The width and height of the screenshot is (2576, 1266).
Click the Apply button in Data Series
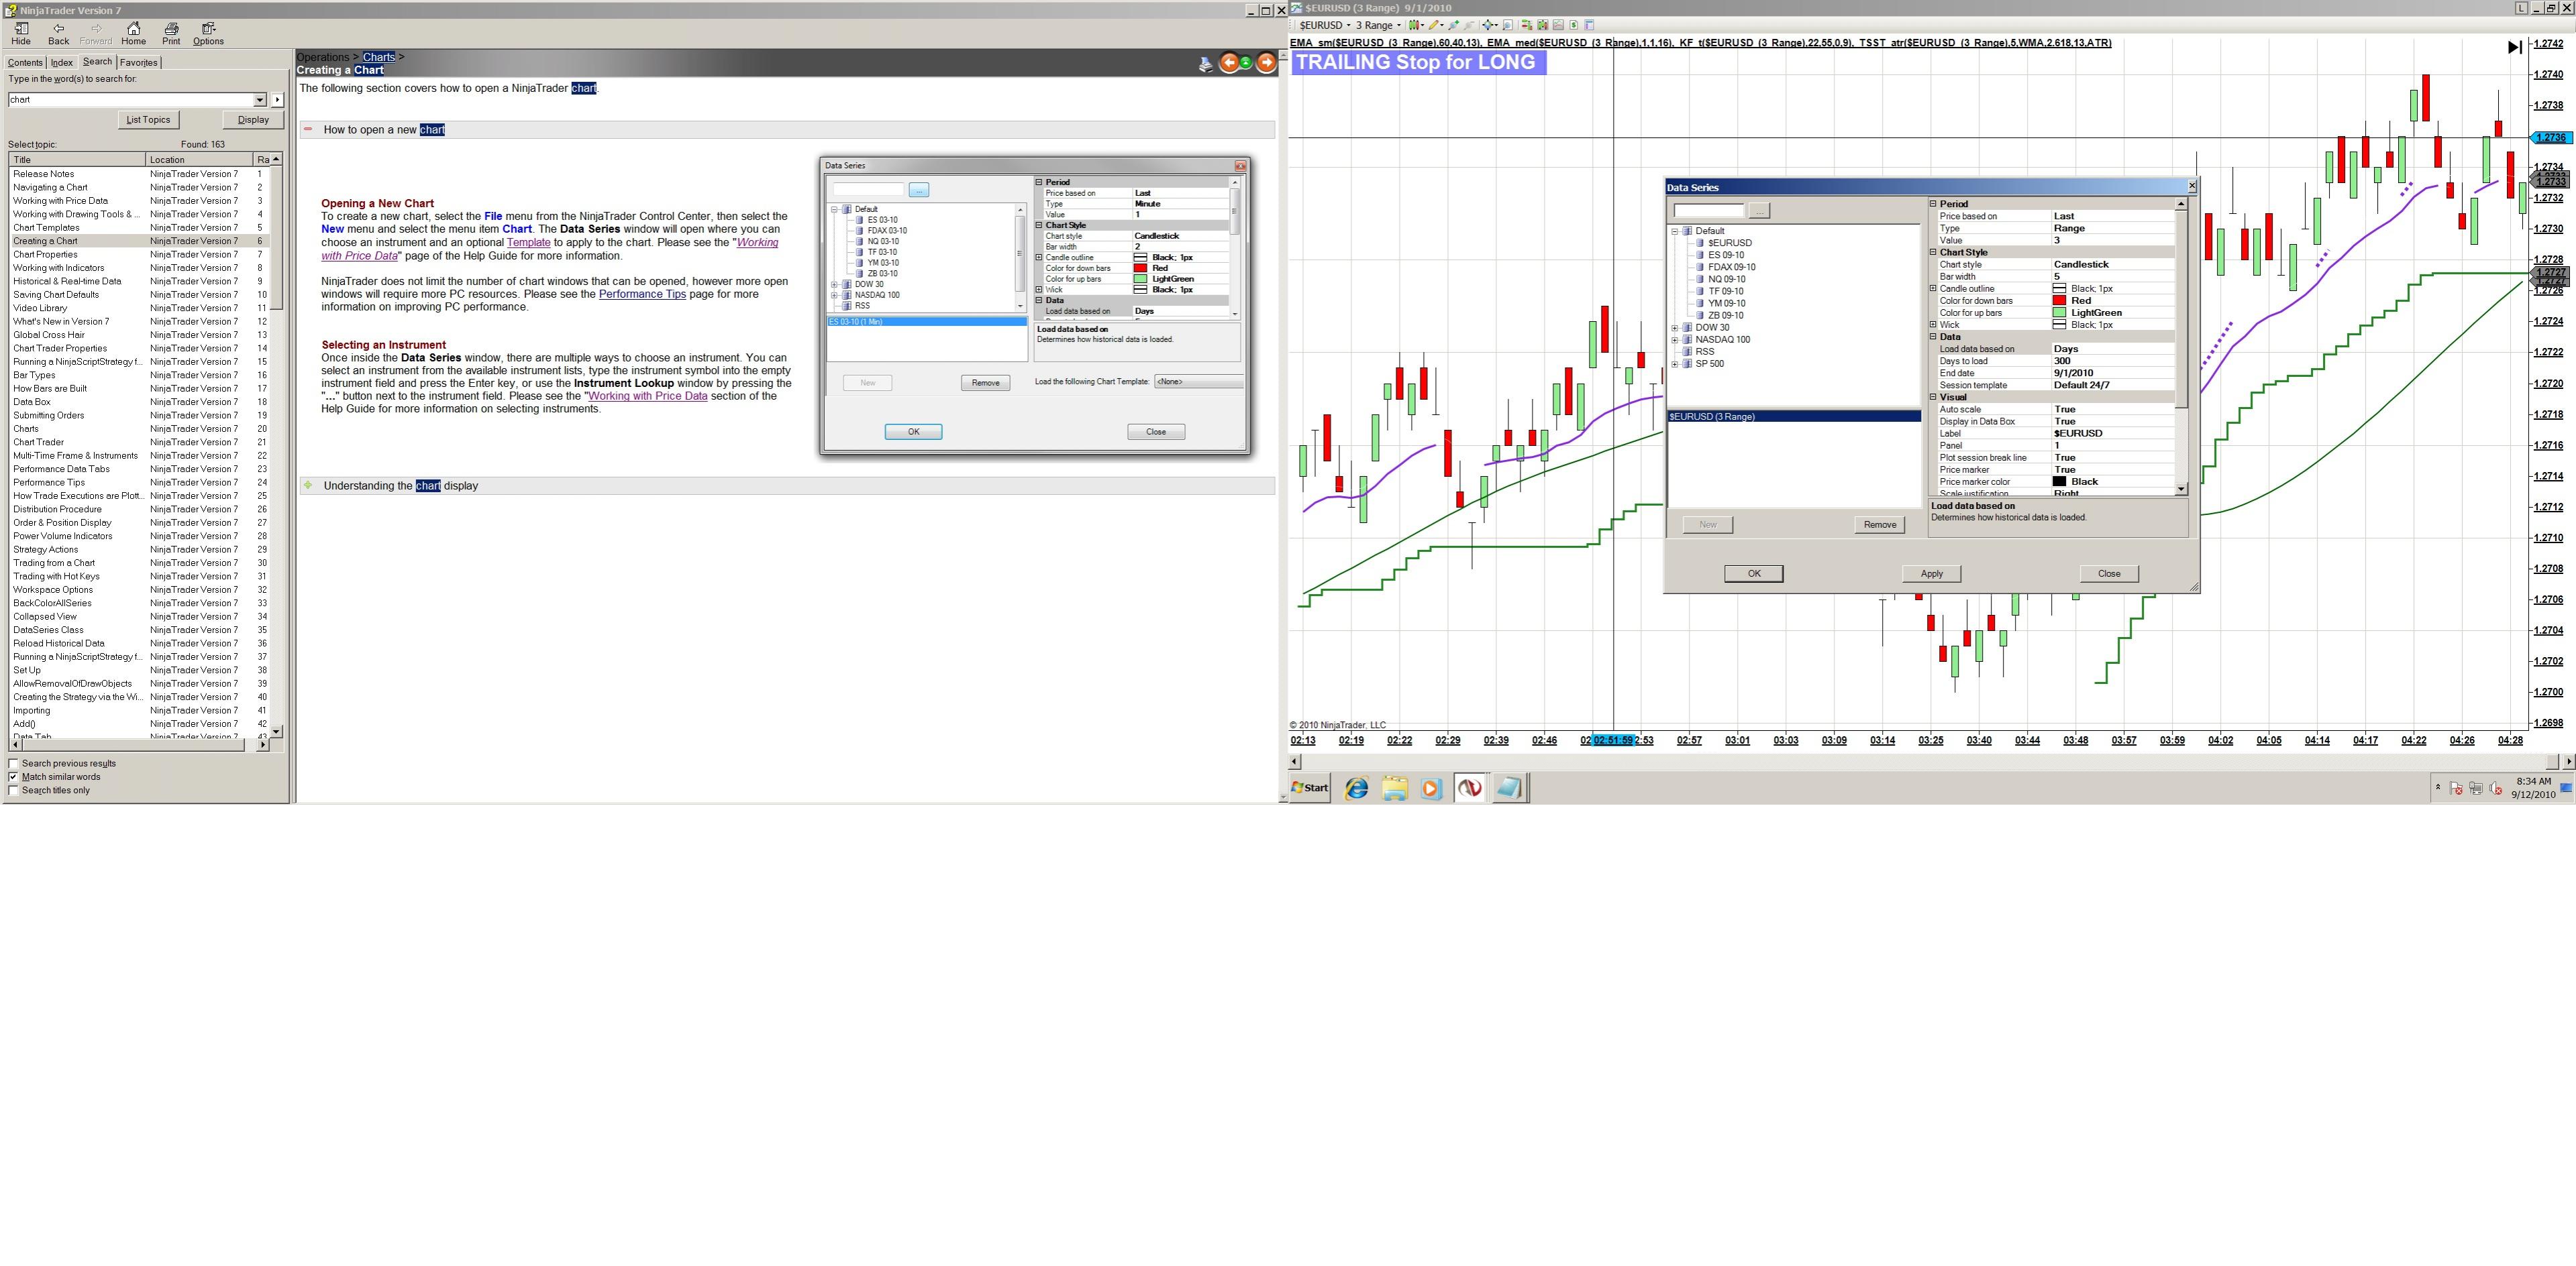1931,573
